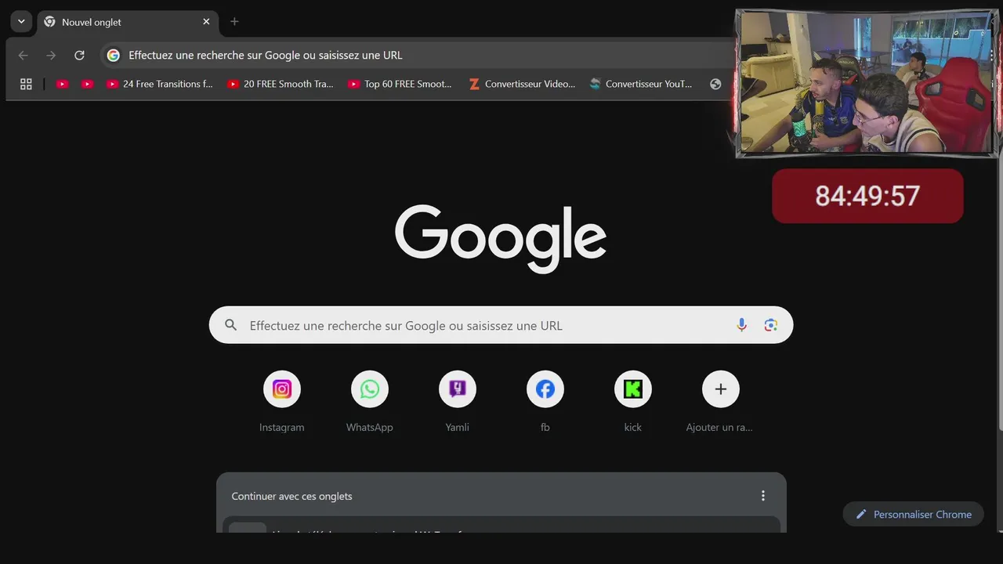This screenshot has width=1003, height=564.
Task: Go forward with the forward arrow
Action: pyautogui.click(x=51, y=55)
